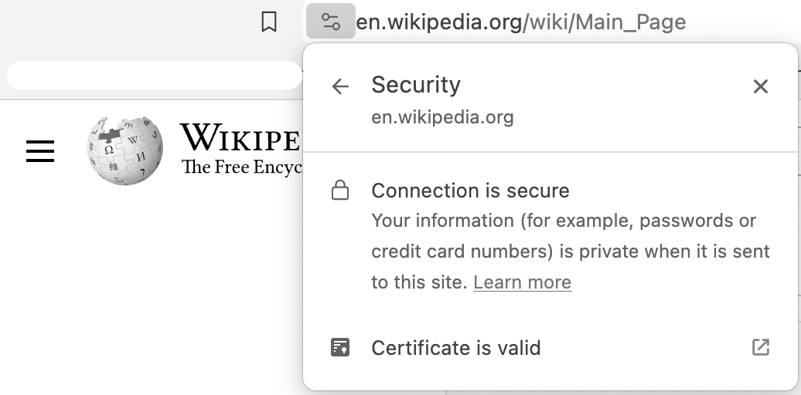The image size is (801, 395).
Task: Open the Learn more link
Action: 522,282
